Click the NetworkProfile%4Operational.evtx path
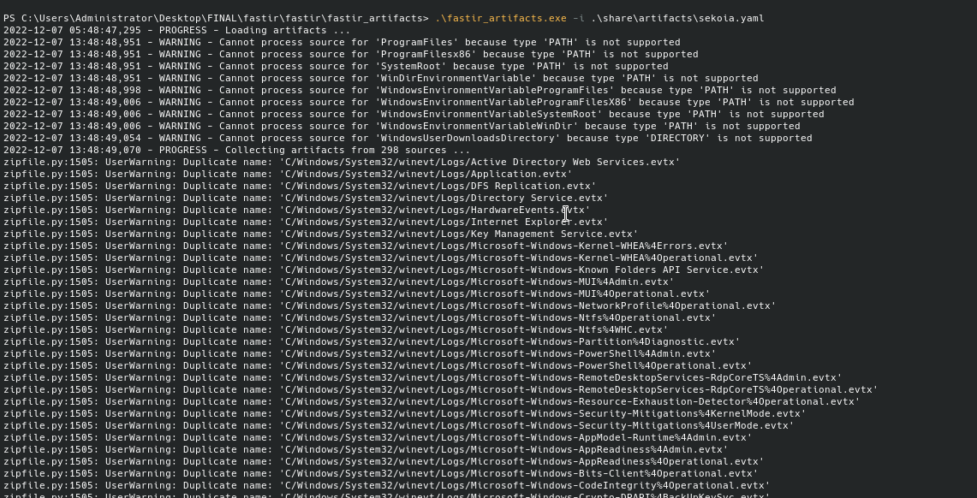 527,305
